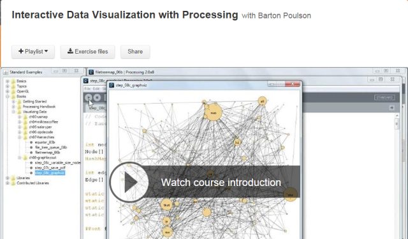This screenshot has height=239, width=408.
Task: Expand the Libraries folder
Action: click(x=7, y=178)
